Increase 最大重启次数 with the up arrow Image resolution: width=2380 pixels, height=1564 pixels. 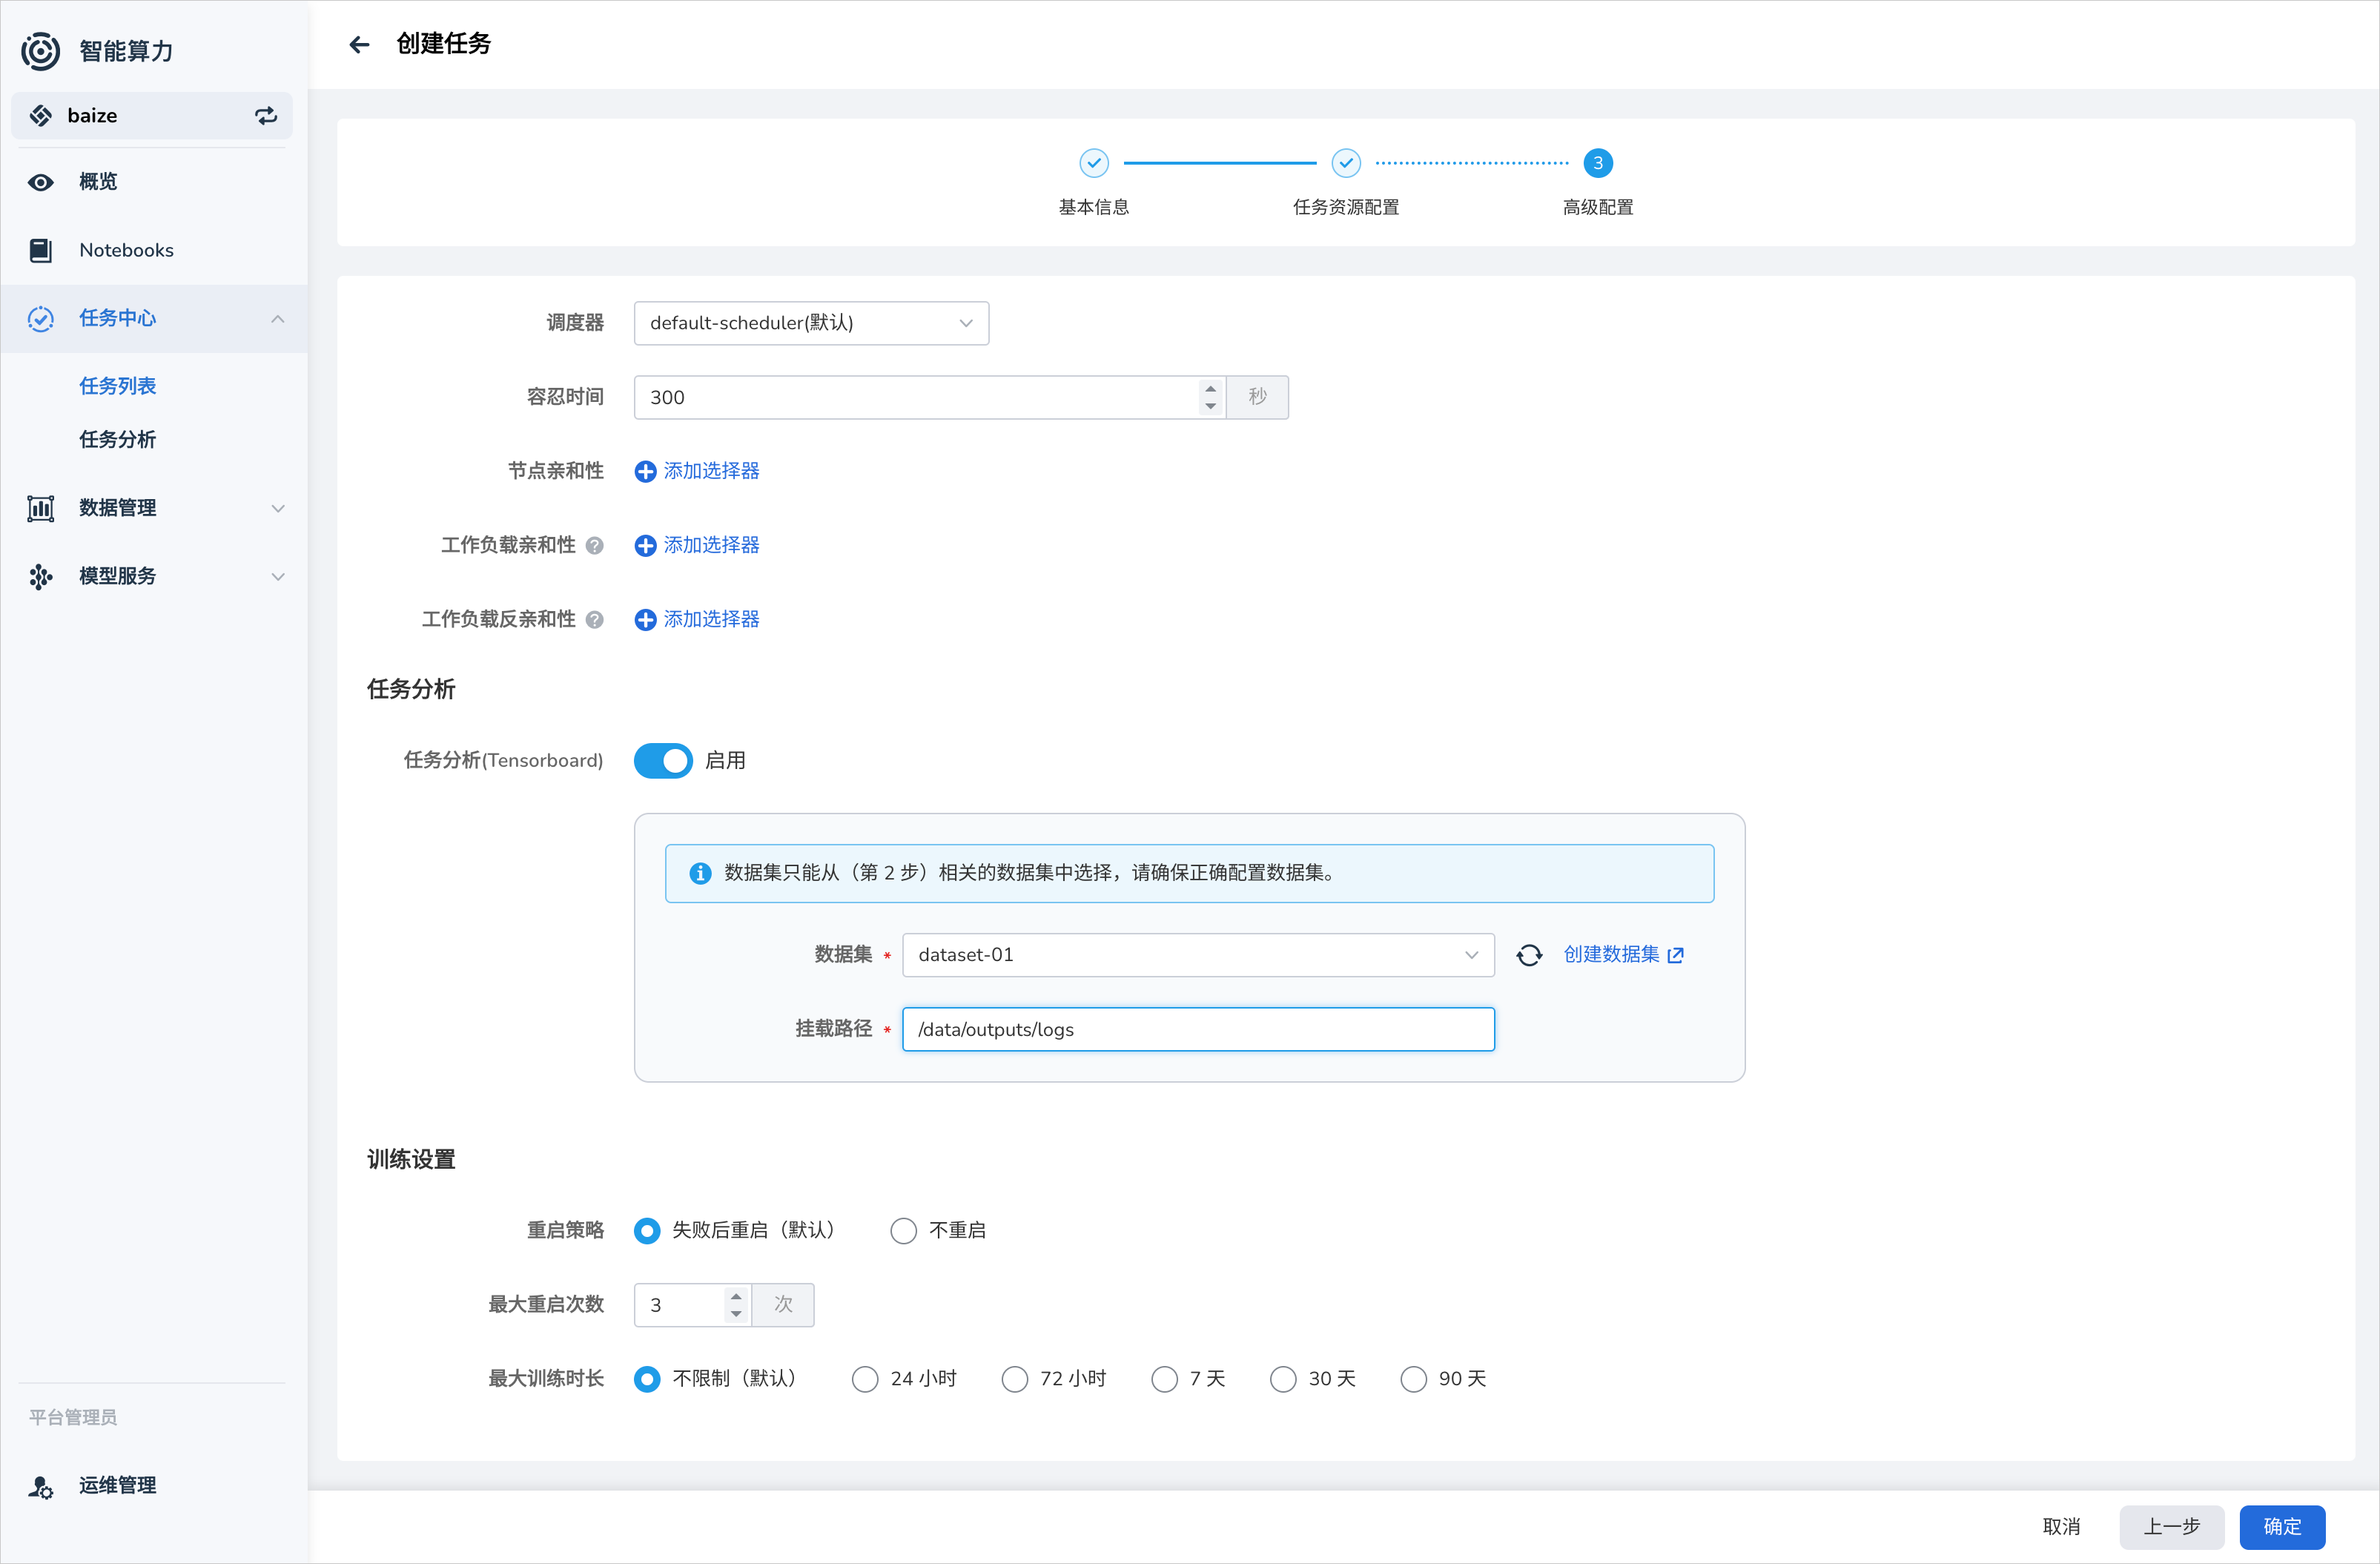click(736, 1296)
